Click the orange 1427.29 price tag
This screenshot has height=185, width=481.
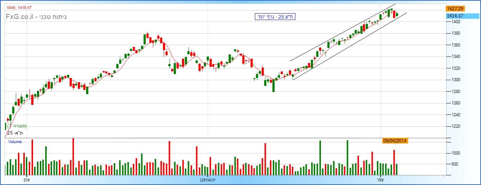click(x=455, y=9)
